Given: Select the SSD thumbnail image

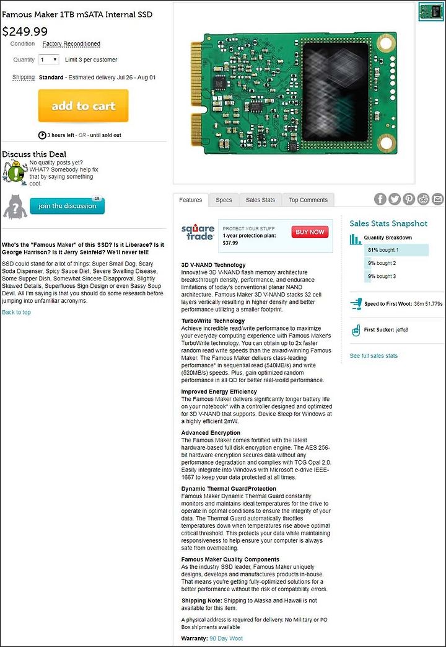Looking at the screenshot, I should pyautogui.click(x=431, y=11).
